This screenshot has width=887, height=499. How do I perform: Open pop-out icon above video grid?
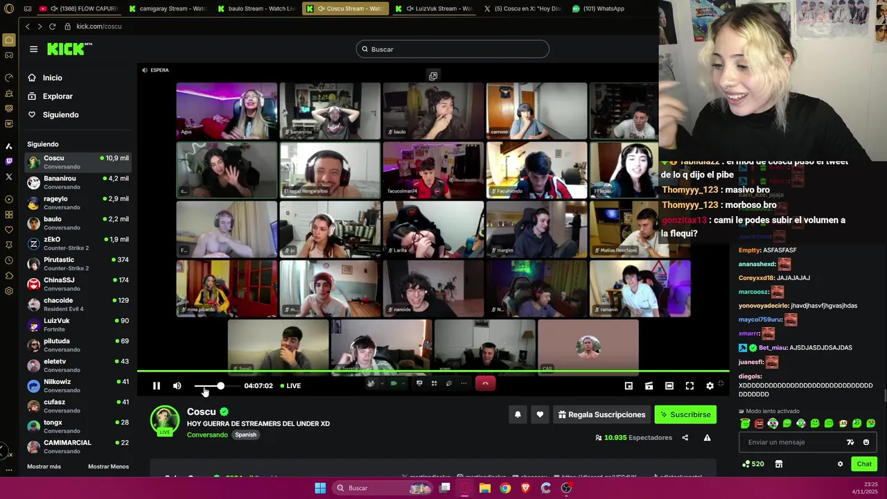coord(433,76)
